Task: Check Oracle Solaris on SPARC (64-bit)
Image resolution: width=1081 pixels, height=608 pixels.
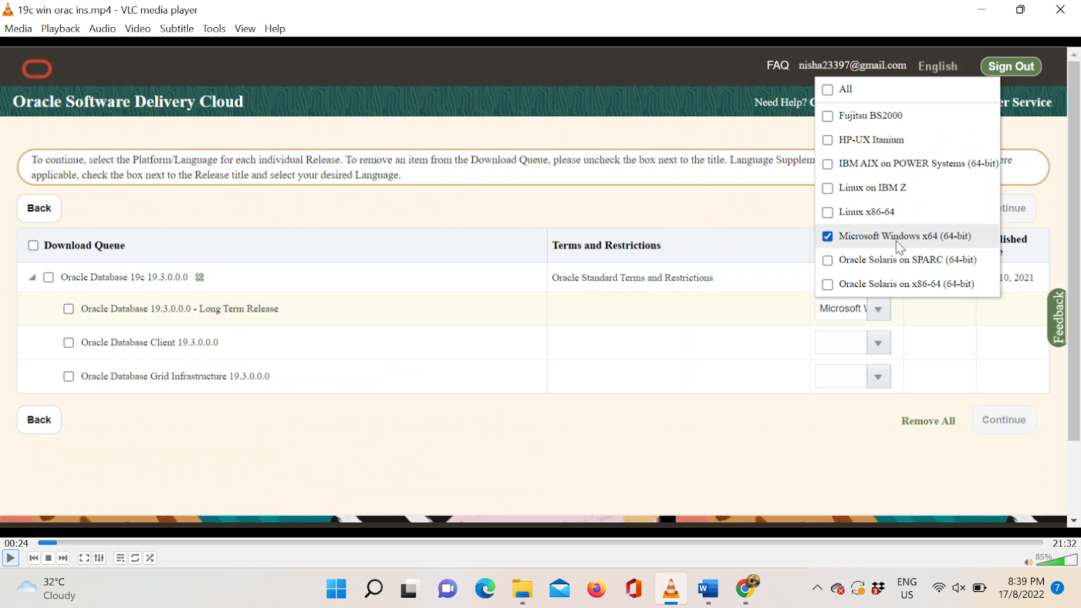Action: pyautogui.click(x=828, y=260)
